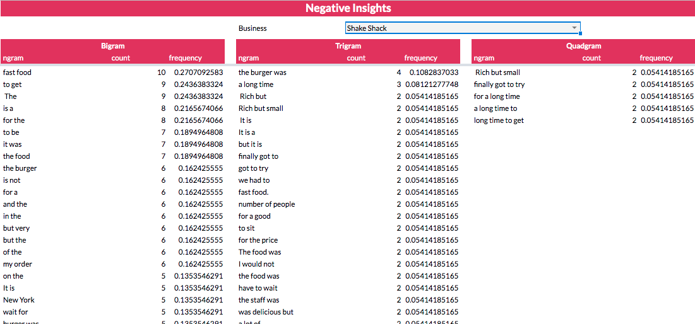Click the 'the burger was' trigram cell

pyautogui.click(x=263, y=72)
